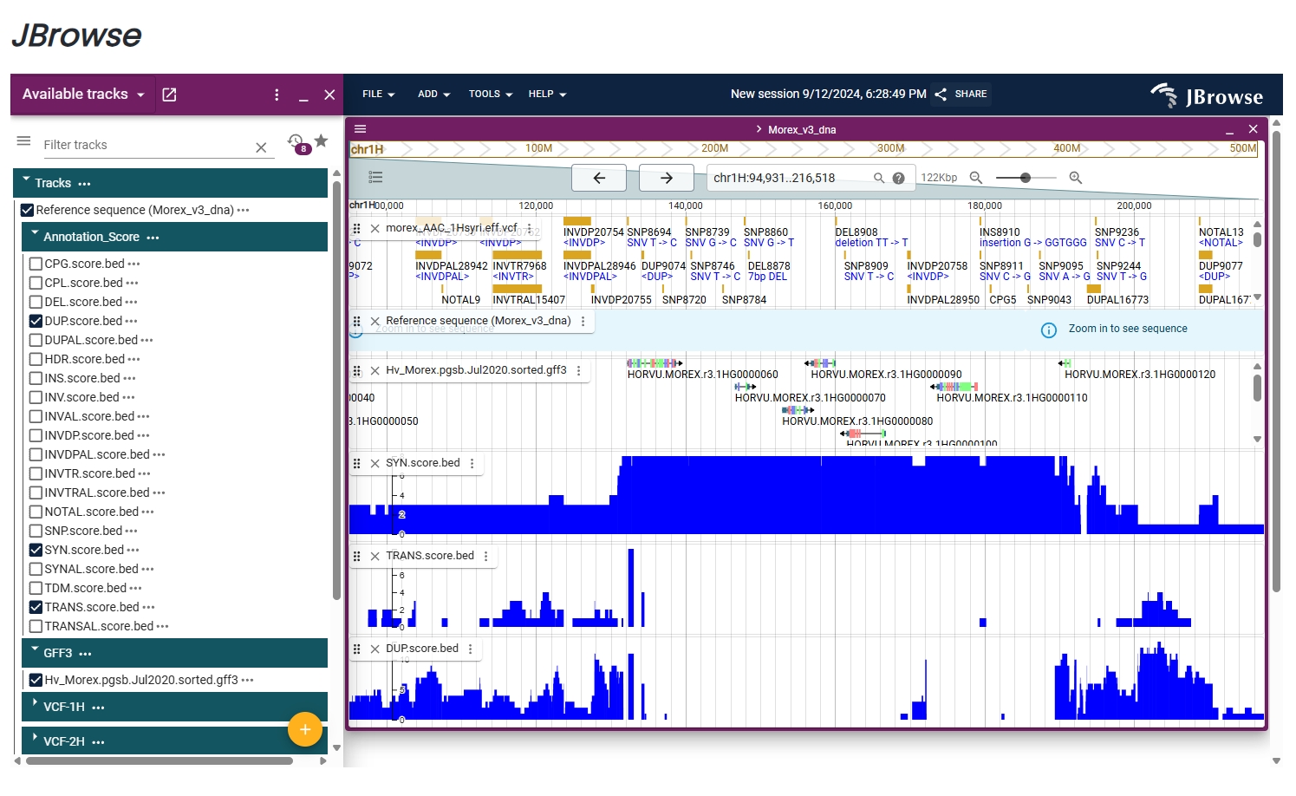Viewport: 1296px width, 796px height.
Task: Close the SYN.score.bed track
Action: tap(374, 464)
